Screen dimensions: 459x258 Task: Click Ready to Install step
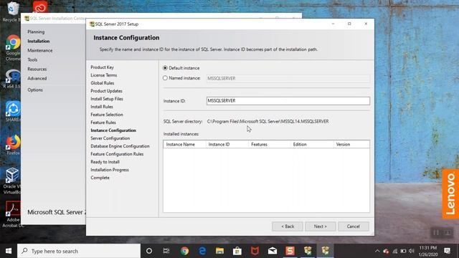(x=105, y=162)
